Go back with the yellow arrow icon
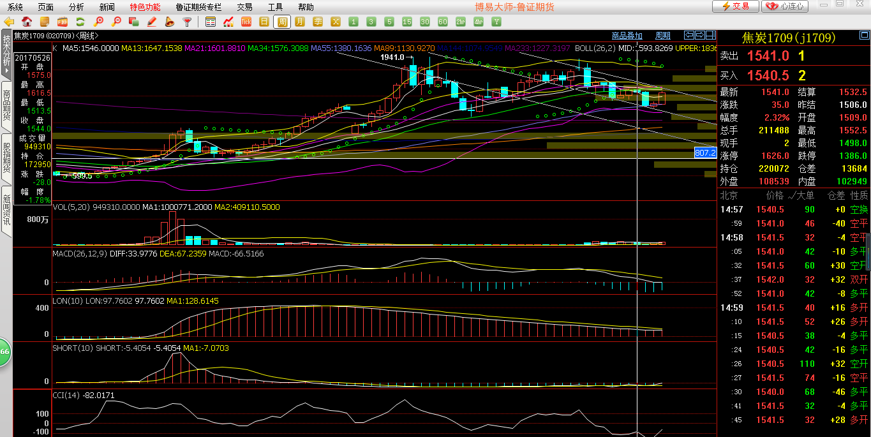The width and height of the screenshot is (871, 437). click(x=9, y=22)
